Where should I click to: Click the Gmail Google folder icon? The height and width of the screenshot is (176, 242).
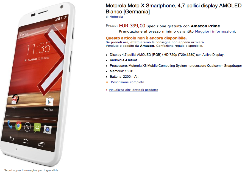(15, 99)
